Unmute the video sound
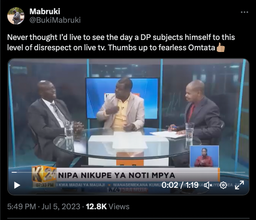 [x=208, y=185]
